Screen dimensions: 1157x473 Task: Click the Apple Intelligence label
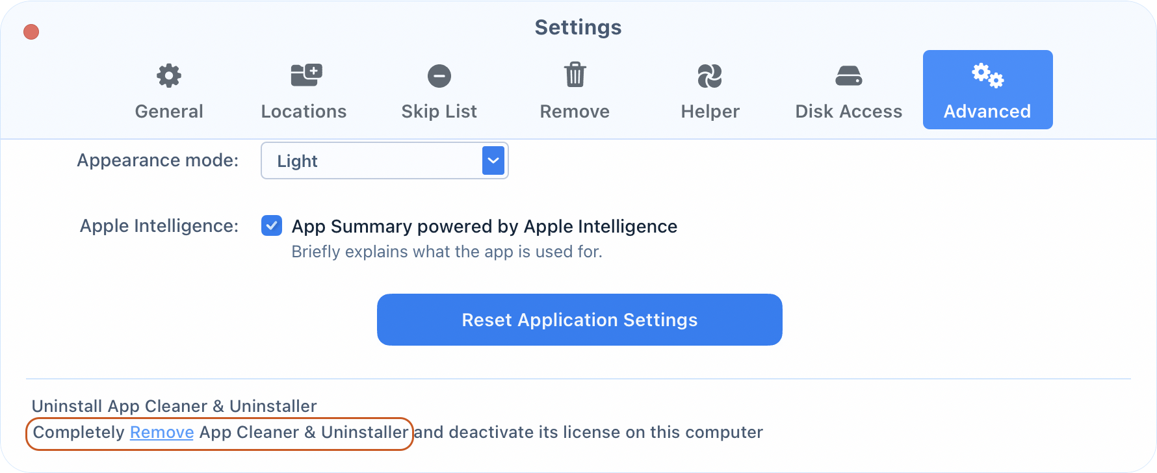pos(159,226)
